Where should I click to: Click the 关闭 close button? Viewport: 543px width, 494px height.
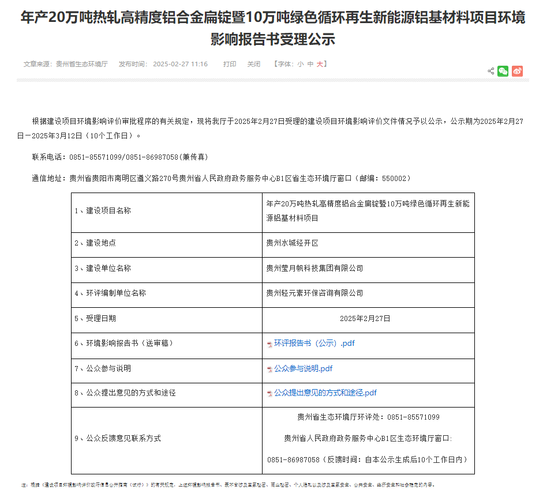[x=254, y=64]
